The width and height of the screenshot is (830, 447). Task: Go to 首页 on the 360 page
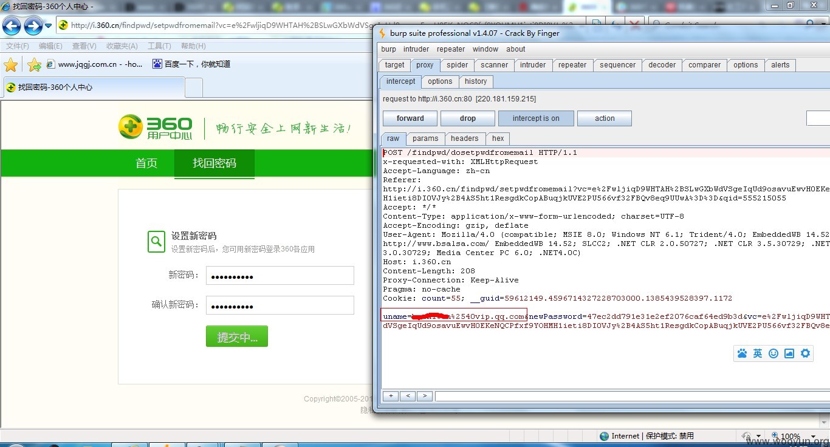146,163
